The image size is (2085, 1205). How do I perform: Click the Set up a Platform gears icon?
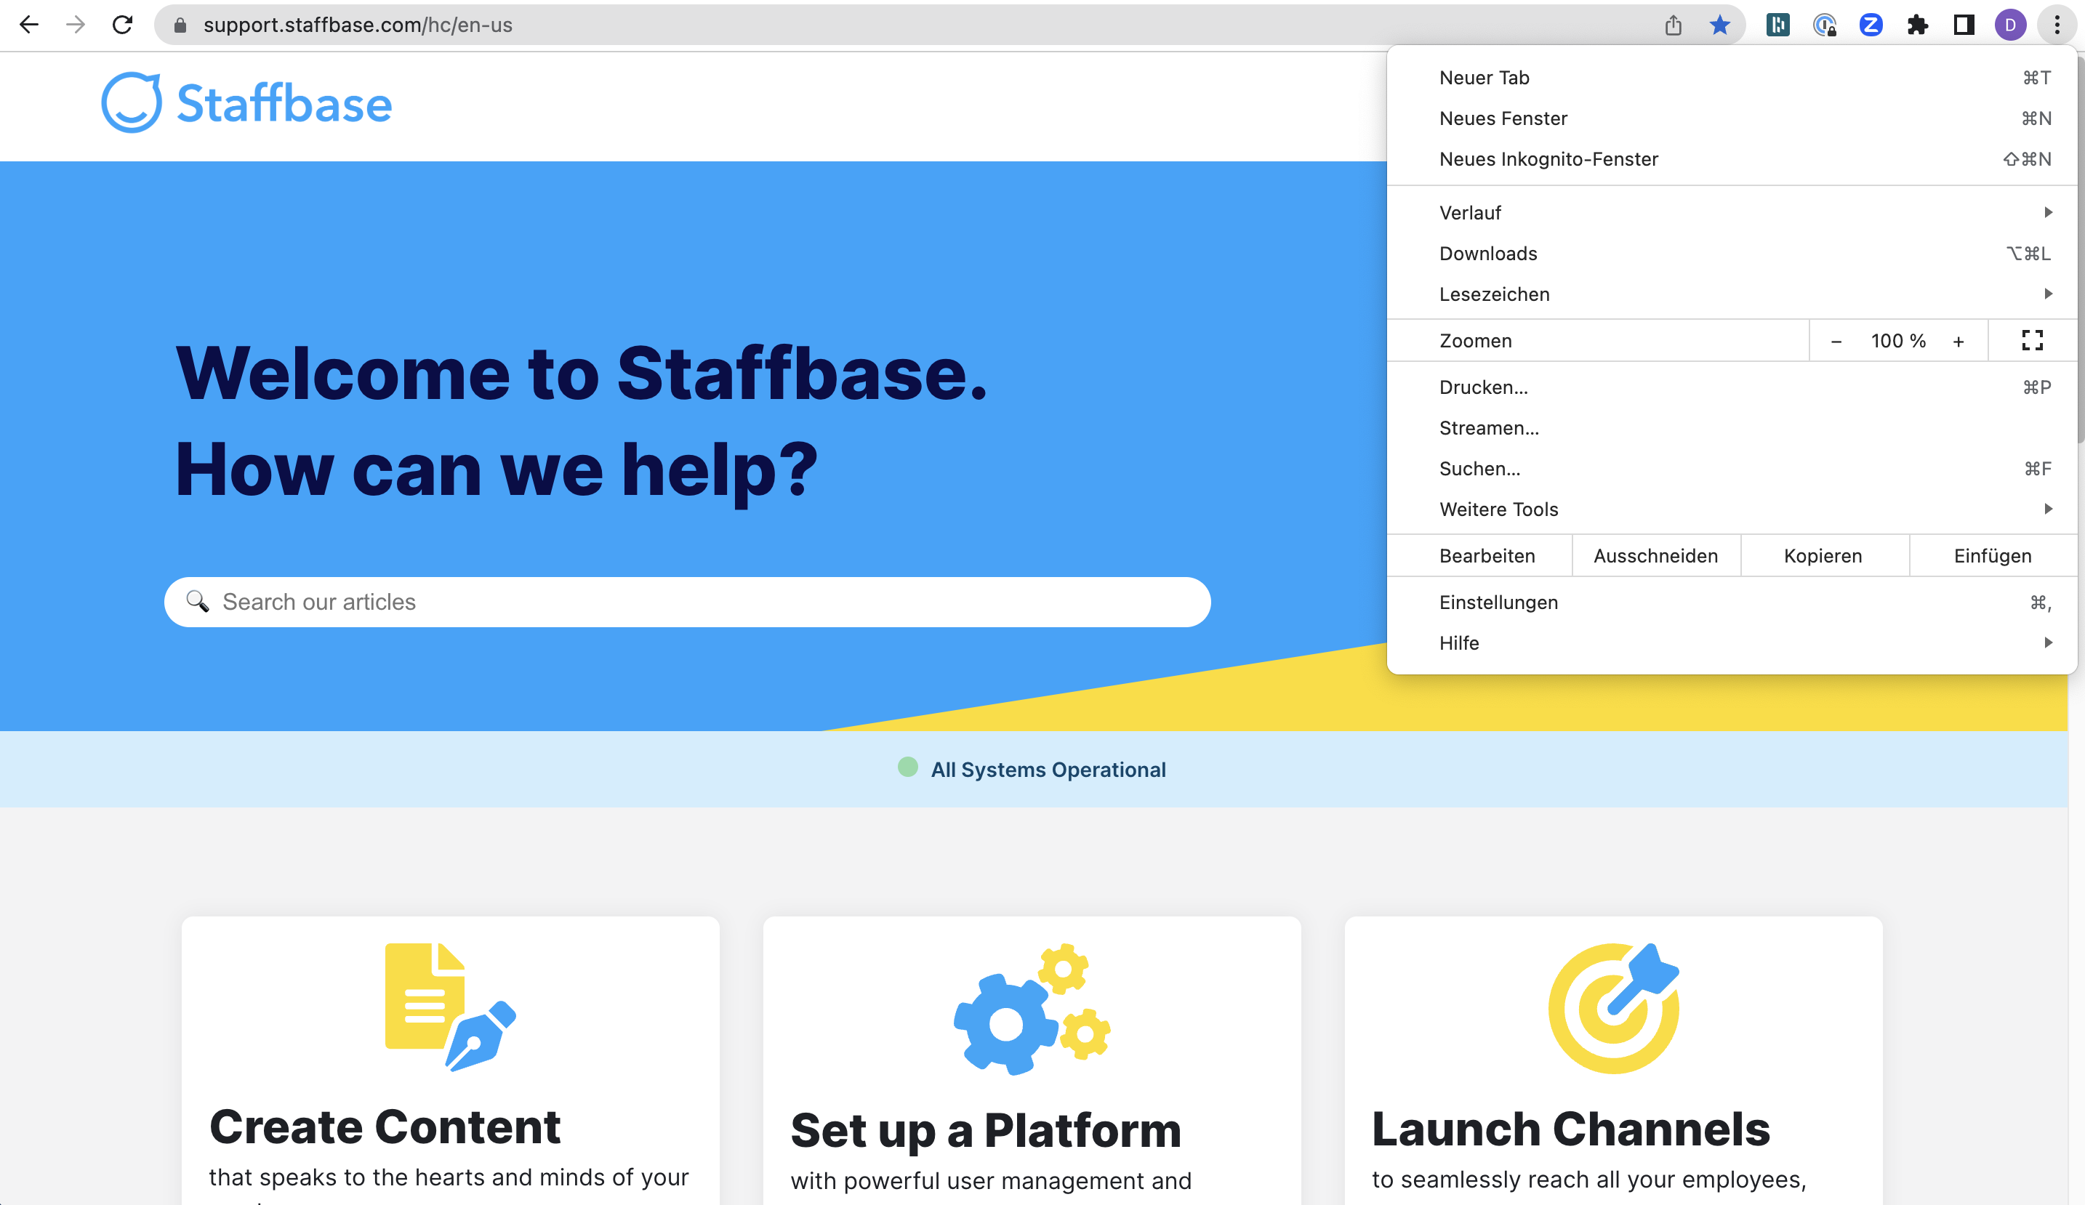(x=1032, y=1009)
